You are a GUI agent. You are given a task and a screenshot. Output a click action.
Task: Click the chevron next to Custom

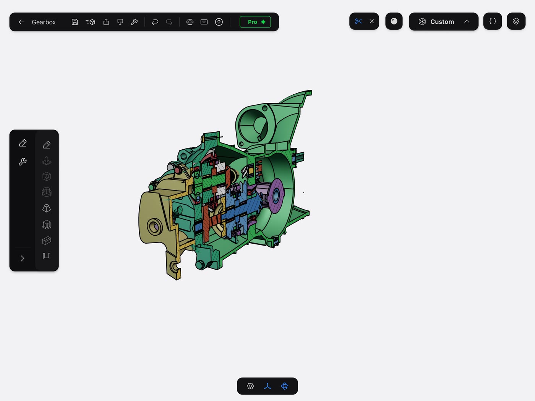point(467,21)
